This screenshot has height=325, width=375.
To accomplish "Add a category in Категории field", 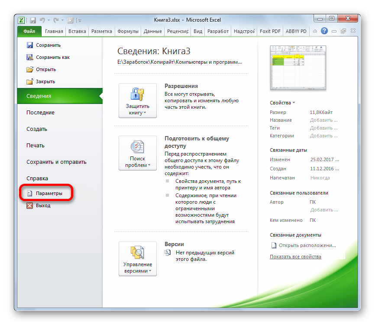I will pos(323,136).
